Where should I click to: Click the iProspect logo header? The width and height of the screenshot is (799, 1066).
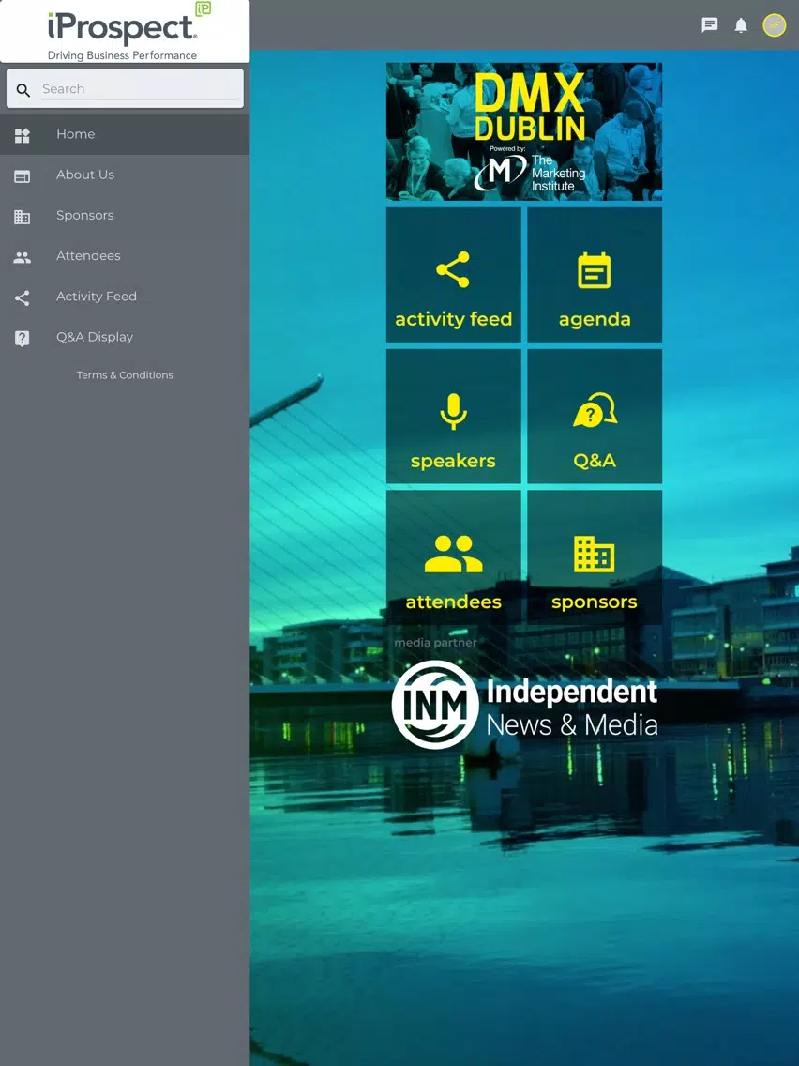click(125, 31)
